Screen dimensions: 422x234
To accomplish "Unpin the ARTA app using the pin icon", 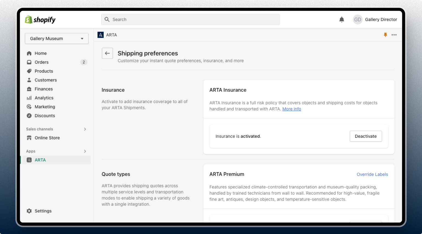I will point(385,35).
